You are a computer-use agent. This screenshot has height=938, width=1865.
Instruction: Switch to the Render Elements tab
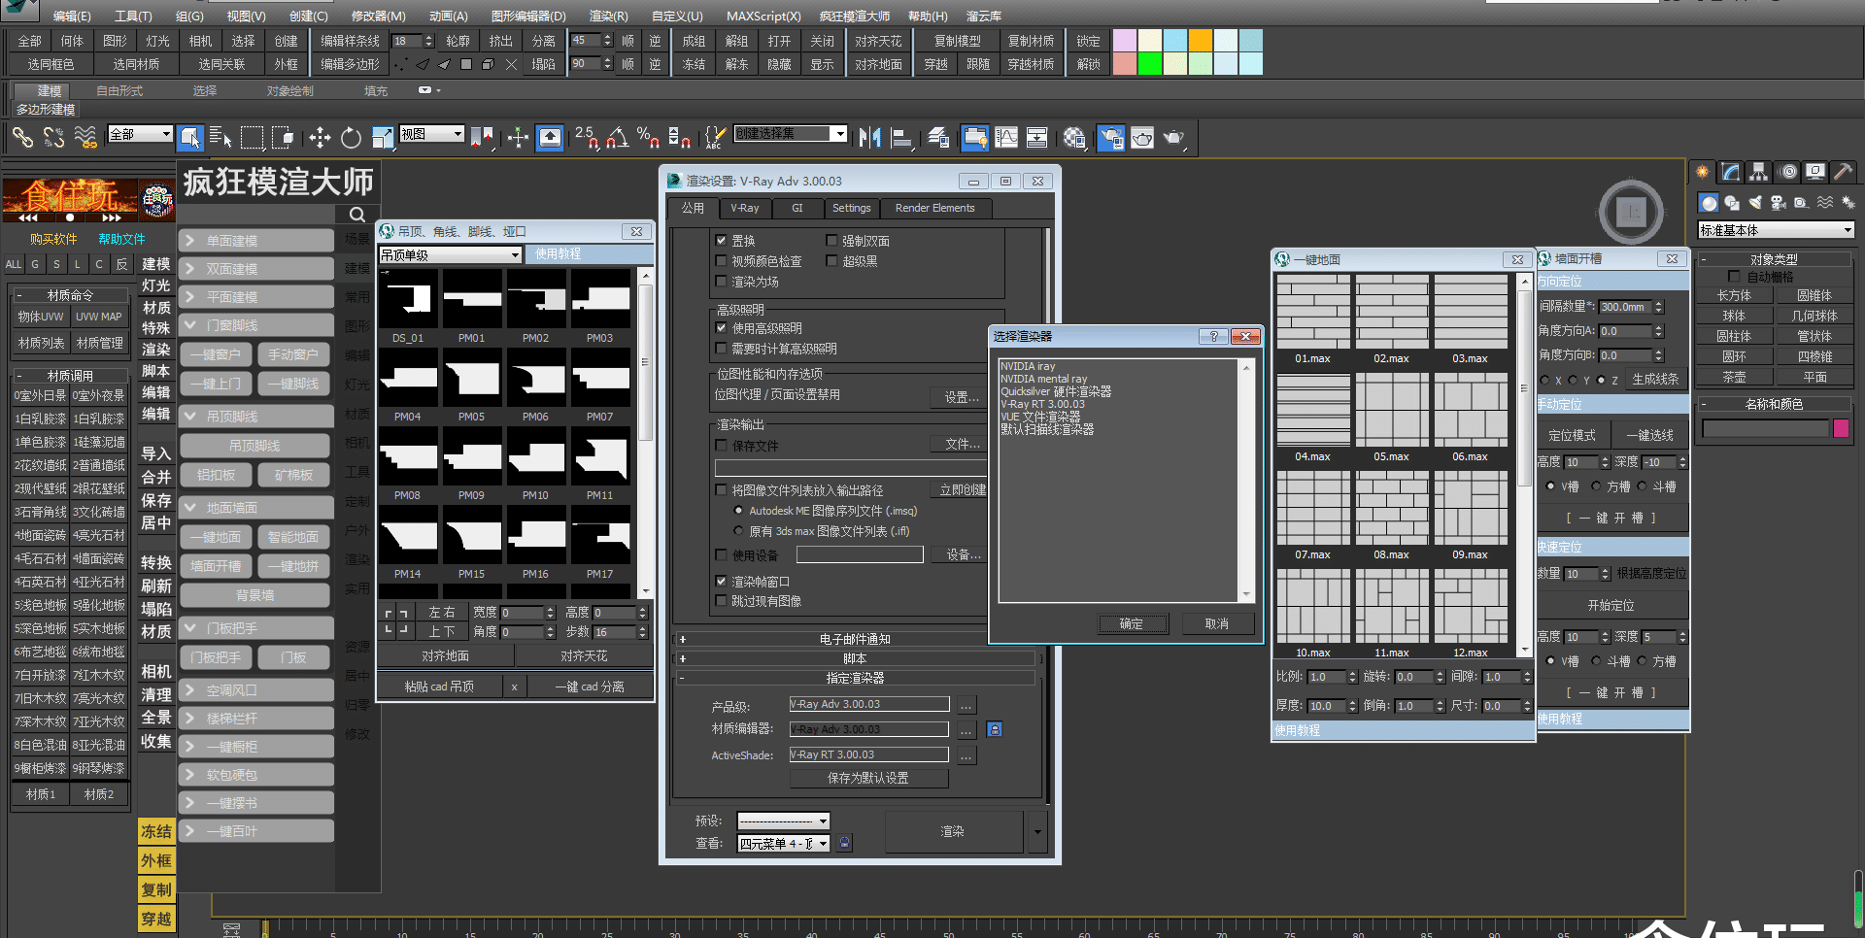pos(934,208)
